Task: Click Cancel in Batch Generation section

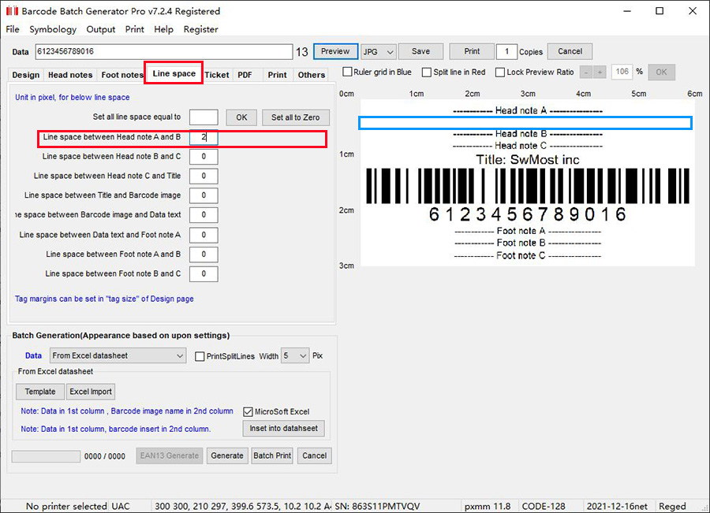Action: (x=314, y=455)
